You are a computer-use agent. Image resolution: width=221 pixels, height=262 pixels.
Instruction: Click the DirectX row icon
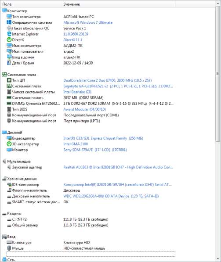click(9, 40)
